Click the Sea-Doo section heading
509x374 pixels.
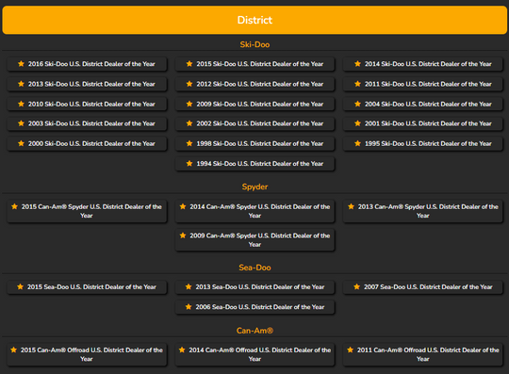coord(254,268)
